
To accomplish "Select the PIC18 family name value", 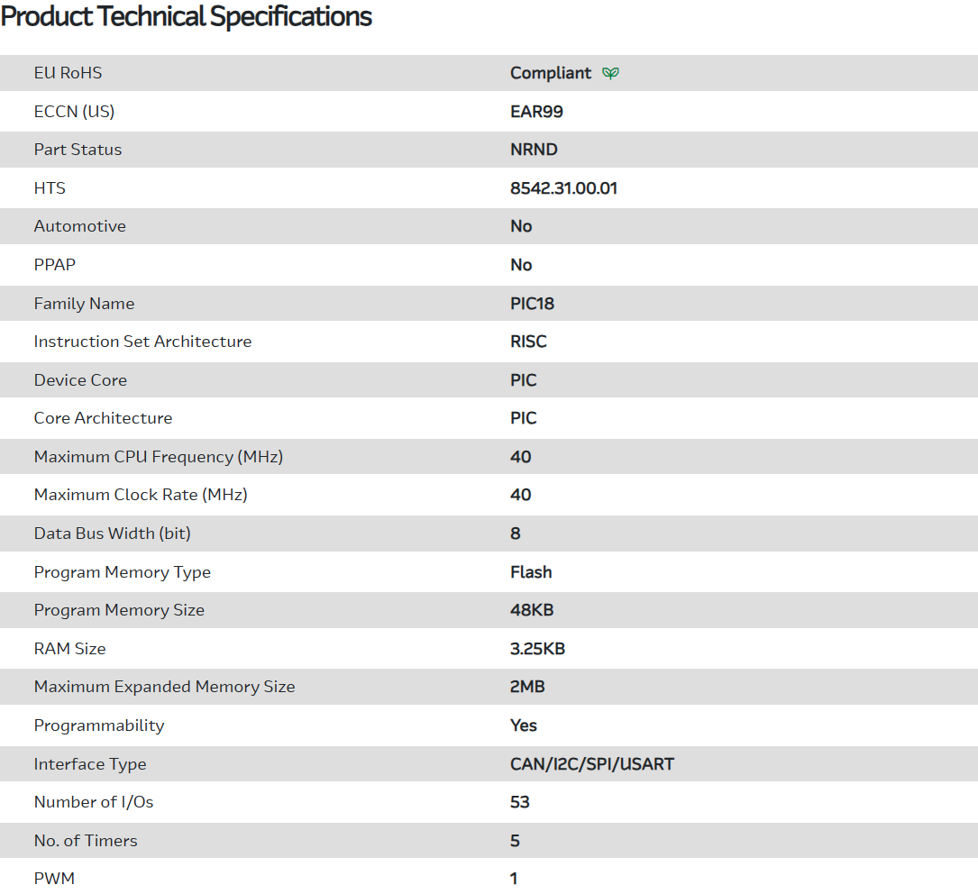I will (532, 304).
